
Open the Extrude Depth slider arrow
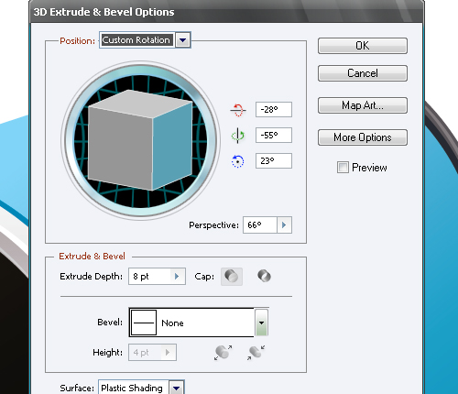[177, 277]
